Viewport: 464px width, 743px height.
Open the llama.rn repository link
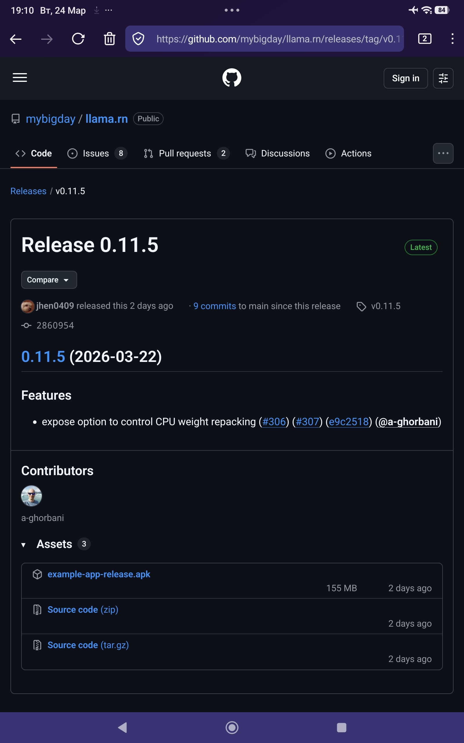coord(106,119)
